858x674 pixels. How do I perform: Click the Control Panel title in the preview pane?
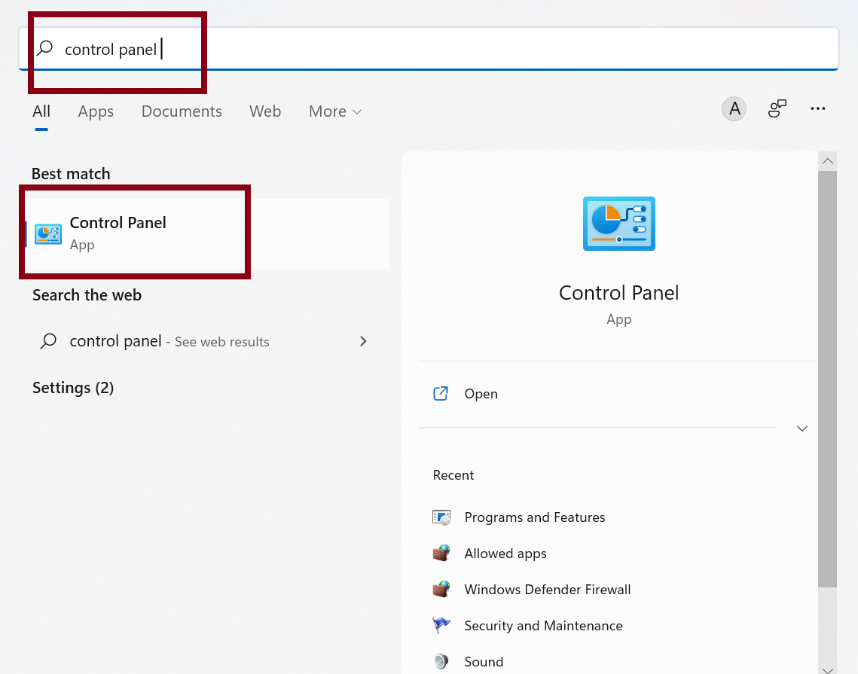coord(619,293)
